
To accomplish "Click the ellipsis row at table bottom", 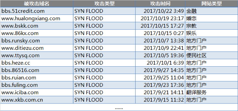I will 119,107.
